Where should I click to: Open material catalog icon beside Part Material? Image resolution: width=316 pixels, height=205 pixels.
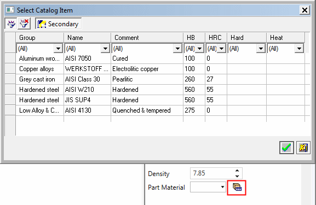[237, 188]
